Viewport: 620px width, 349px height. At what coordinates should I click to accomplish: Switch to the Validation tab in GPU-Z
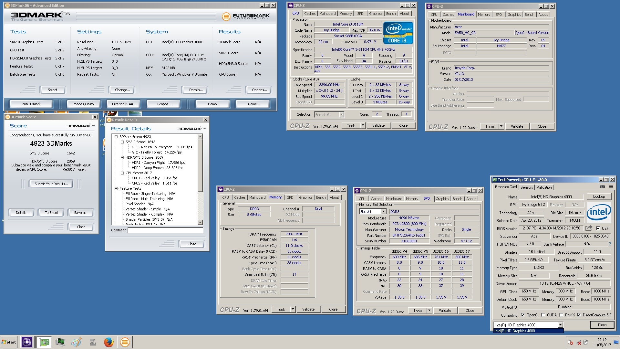(544, 187)
